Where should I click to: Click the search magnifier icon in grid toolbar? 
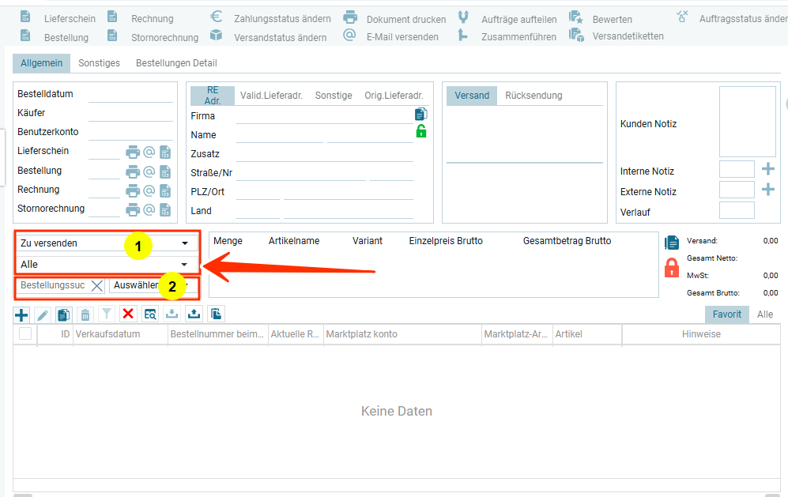tap(150, 314)
